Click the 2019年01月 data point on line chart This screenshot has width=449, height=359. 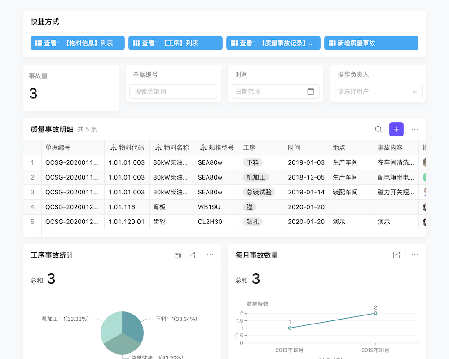[375, 314]
